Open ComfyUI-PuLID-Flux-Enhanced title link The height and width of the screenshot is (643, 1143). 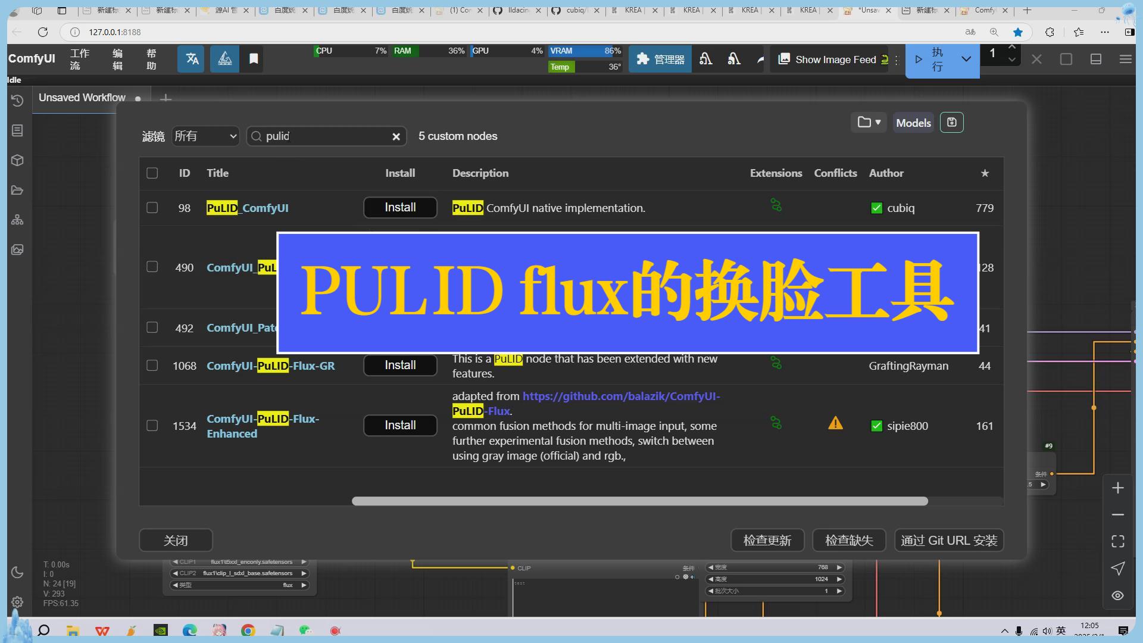coord(263,426)
